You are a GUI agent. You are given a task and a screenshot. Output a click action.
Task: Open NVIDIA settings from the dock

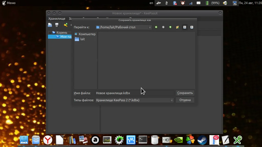pos(178,140)
